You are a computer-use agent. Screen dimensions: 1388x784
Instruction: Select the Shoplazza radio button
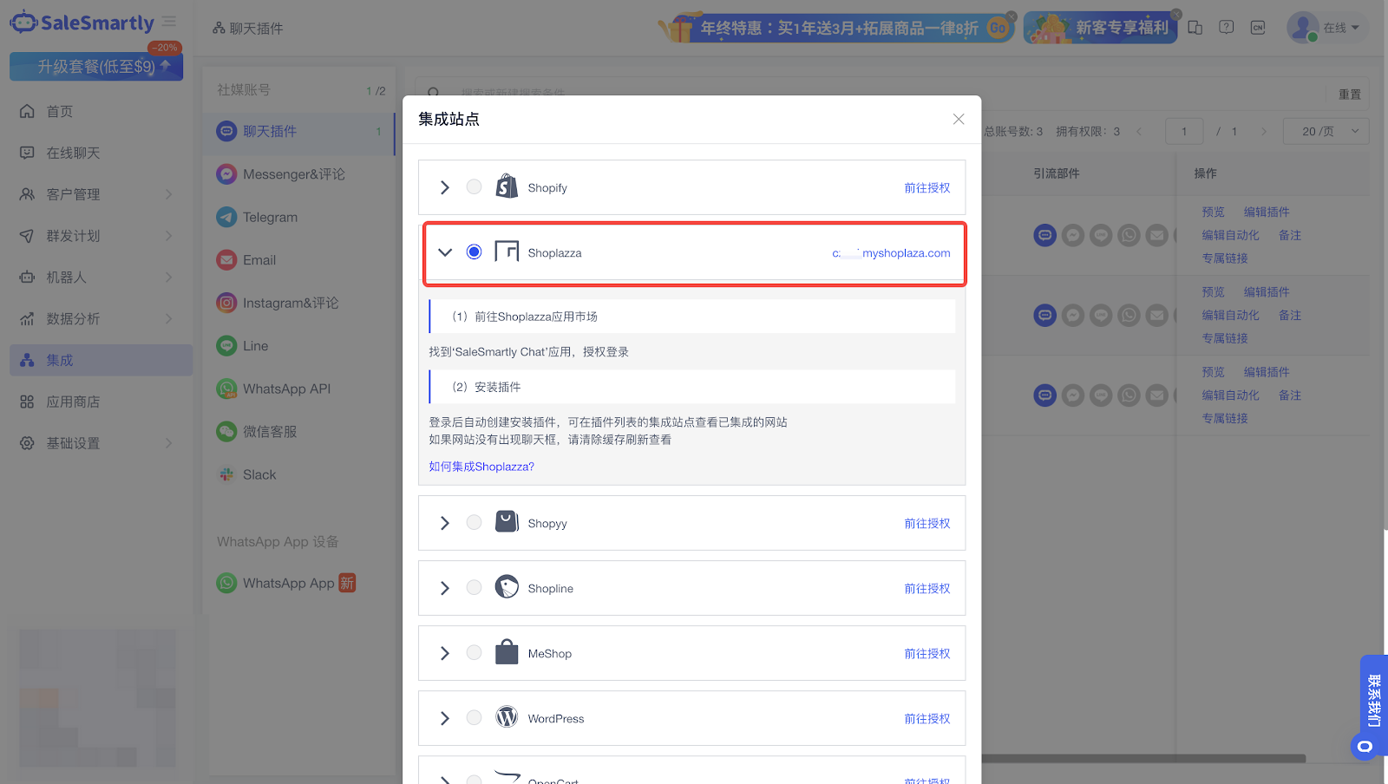coord(474,252)
